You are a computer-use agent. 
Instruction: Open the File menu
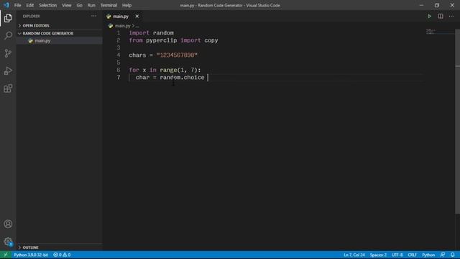click(17, 5)
